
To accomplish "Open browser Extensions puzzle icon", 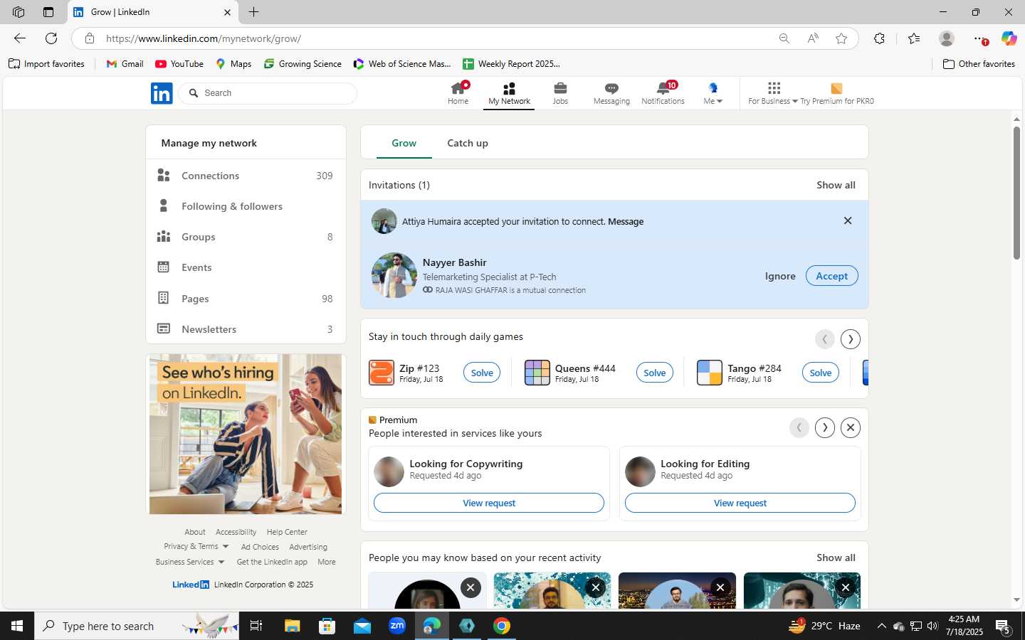I will [879, 38].
